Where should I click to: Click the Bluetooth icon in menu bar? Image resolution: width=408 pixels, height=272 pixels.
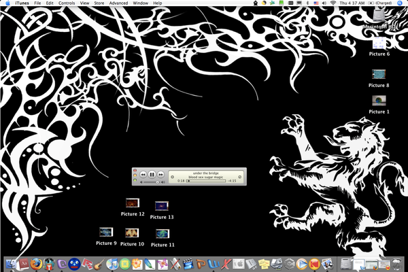pyautogui.click(x=307, y=3)
